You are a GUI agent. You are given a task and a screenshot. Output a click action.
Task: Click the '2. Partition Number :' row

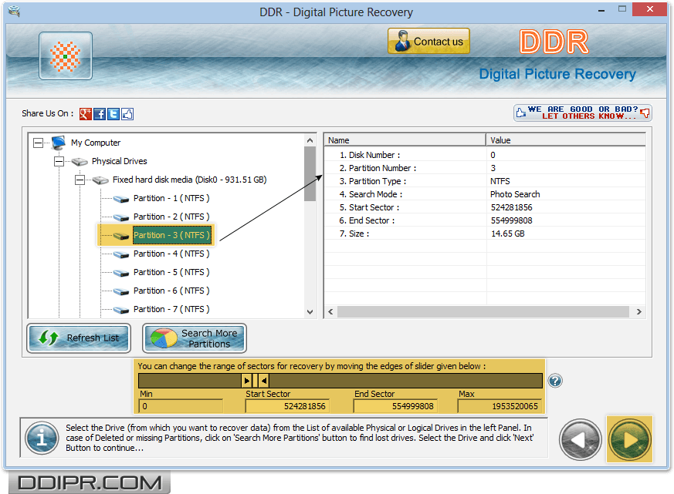[485, 168]
